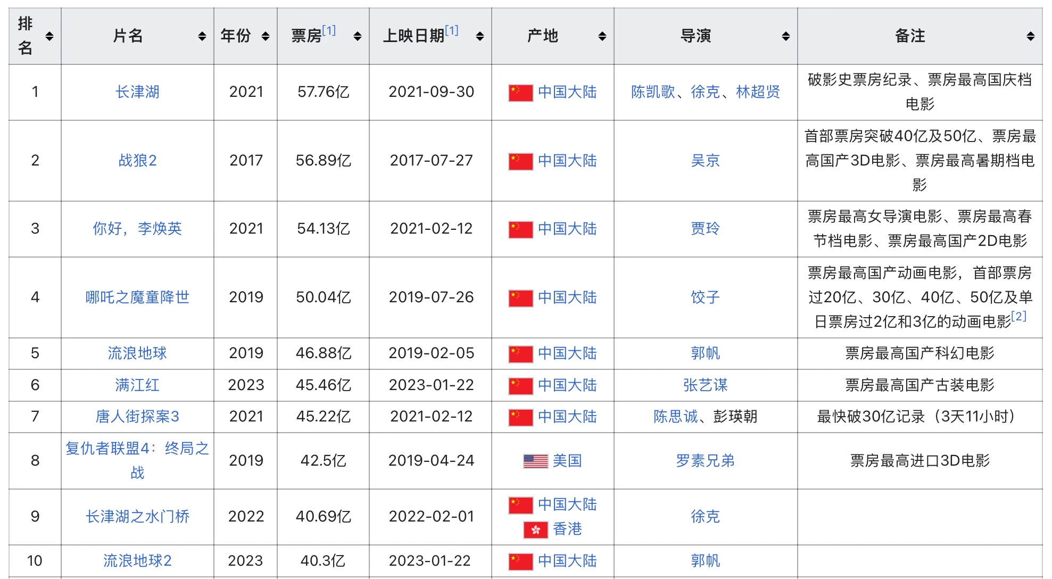
Task: Open the 战狼2 film link
Action: [x=137, y=160]
